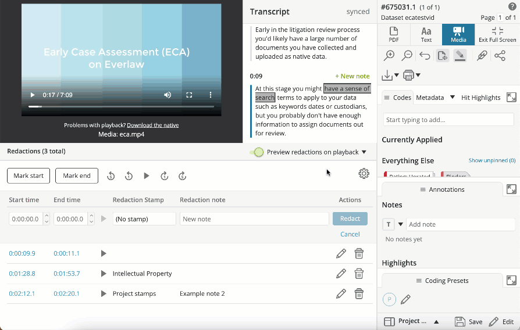Delete the Intellectual Property redaction

(359, 274)
